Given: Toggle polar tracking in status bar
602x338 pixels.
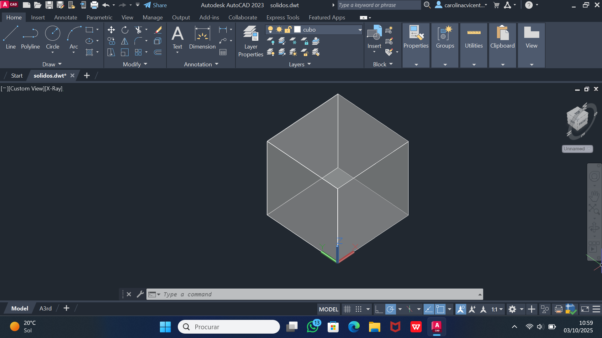Looking at the screenshot, I should 390,309.
